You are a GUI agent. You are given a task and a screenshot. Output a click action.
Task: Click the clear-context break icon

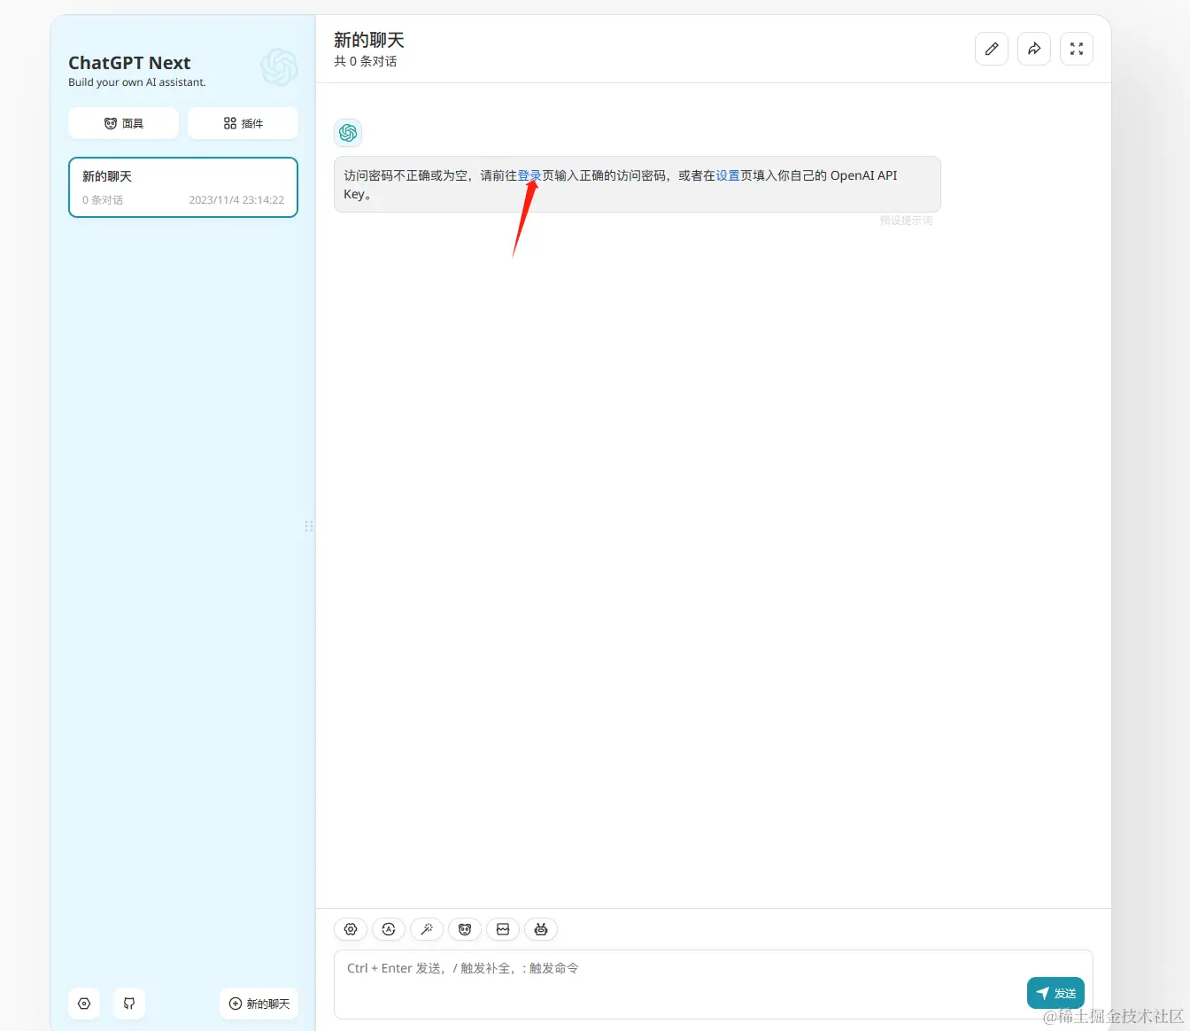click(503, 929)
